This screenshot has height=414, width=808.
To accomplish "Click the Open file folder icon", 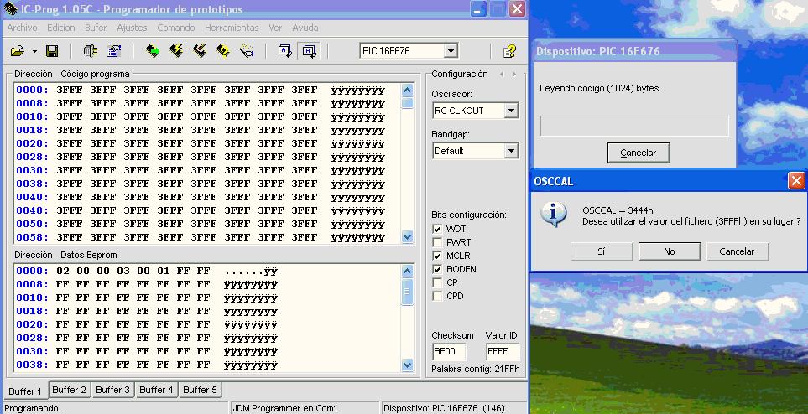I will 17,51.
